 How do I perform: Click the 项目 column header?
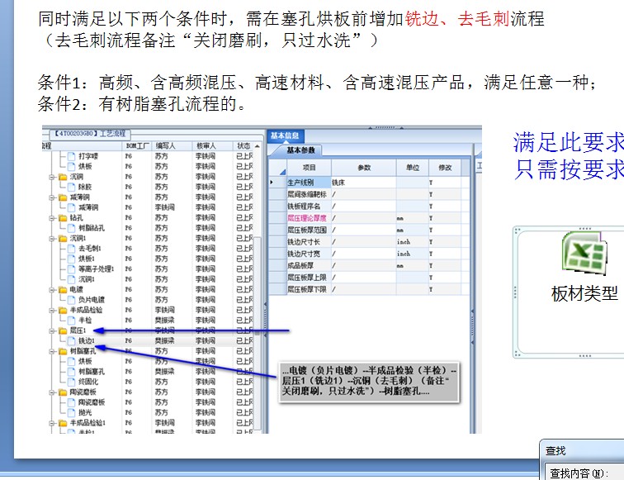click(x=309, y=168)
